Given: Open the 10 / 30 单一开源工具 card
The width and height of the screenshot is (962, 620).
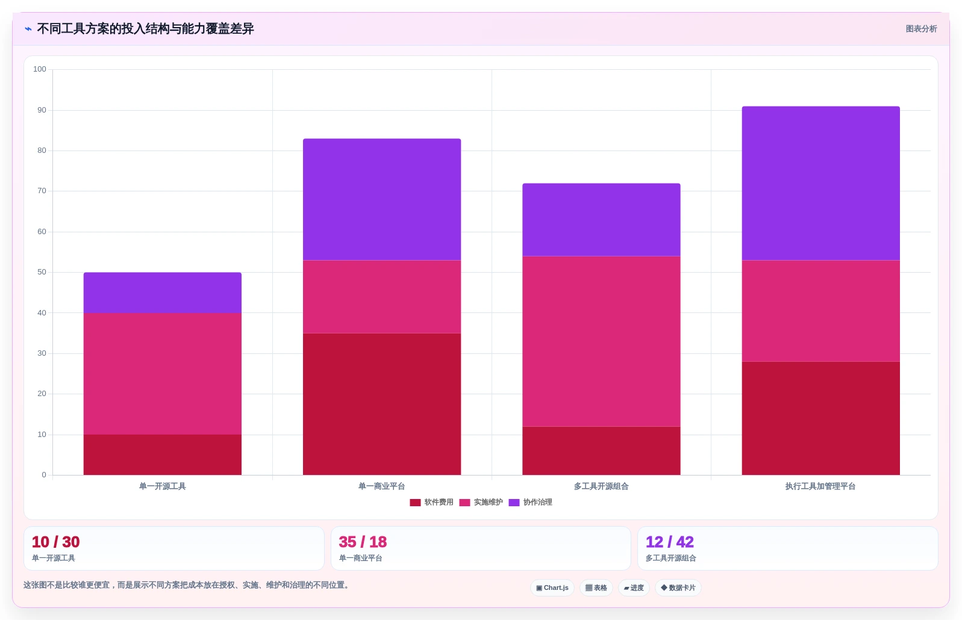Looking at the screenshot, I should point(174,548).
